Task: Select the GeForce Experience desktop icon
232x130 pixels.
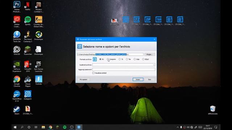Action: coord(17,66)
